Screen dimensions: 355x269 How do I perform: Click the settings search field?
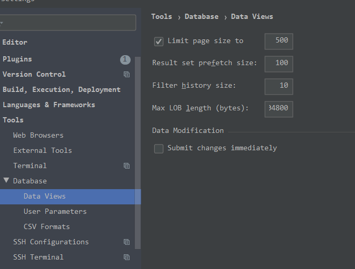(x=68, y=23)
